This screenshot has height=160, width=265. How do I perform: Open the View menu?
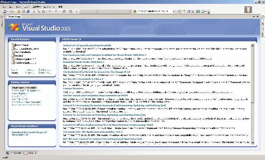tap(18, 7)
